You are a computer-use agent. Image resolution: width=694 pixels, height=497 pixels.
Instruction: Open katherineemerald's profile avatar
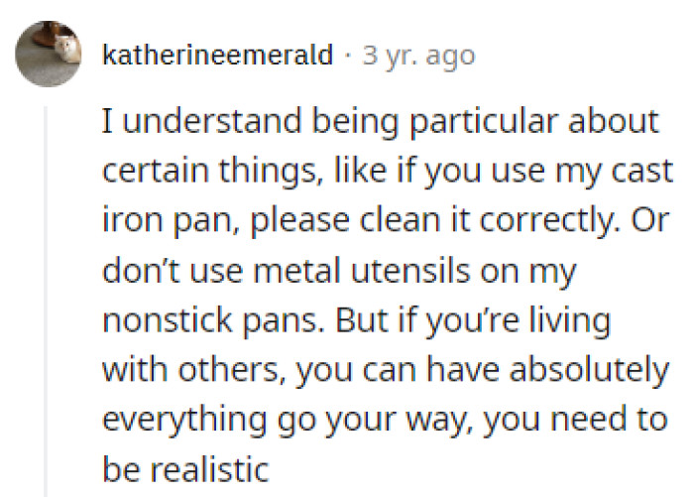pyautogui.click(x=48, y=53)
